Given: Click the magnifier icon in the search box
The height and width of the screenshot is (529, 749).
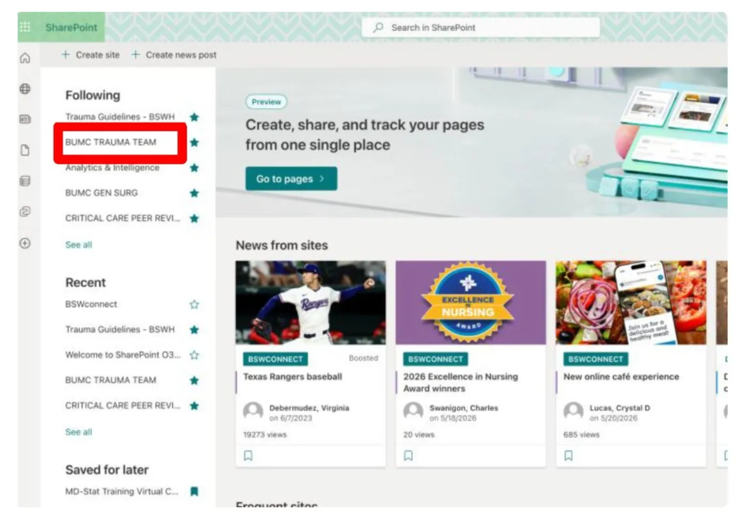Looking at the screenshot, I should (x=378, y=27).
